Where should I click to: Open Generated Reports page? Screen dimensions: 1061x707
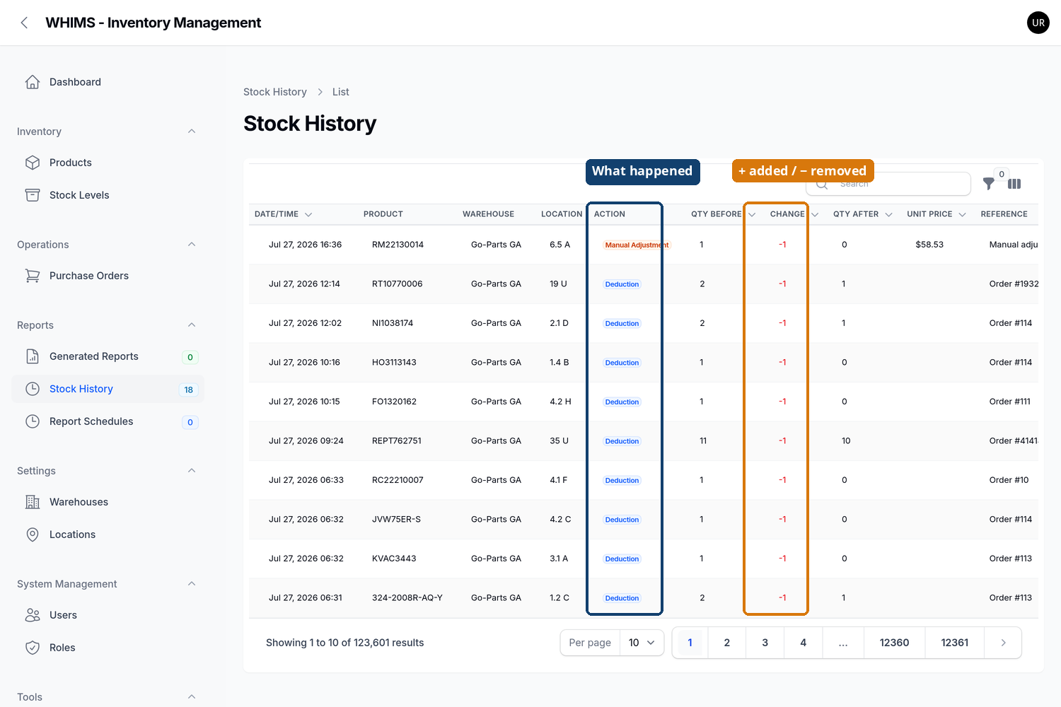(x=108, y=356)
